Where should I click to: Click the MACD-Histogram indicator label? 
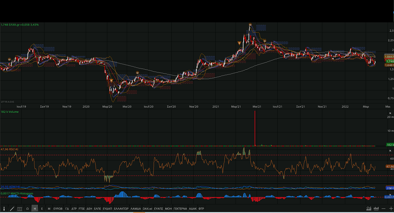[x=17, y=193]
